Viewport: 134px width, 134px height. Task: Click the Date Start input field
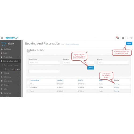[x=79, y=63]
